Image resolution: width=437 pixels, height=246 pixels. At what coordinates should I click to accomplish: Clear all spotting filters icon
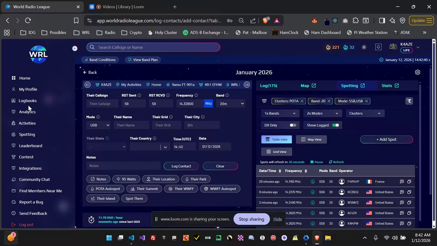(409, 101)
